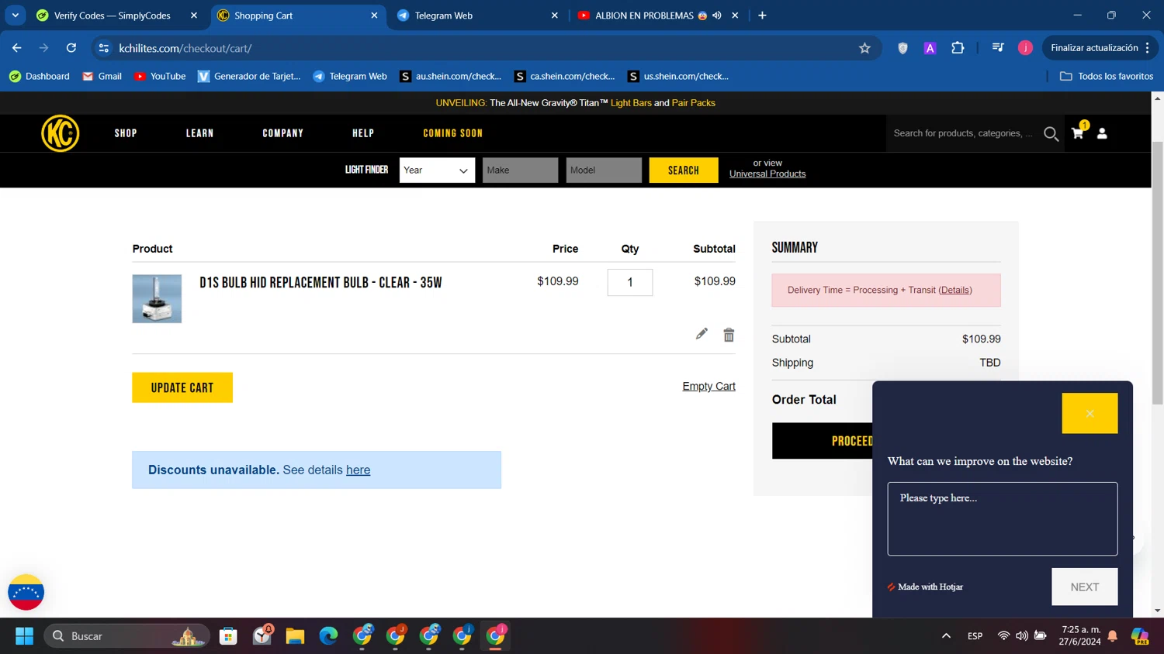This screenshot has height=654, width=1164.
Task: View site information icon in the address bar
Action: point(103,48)
